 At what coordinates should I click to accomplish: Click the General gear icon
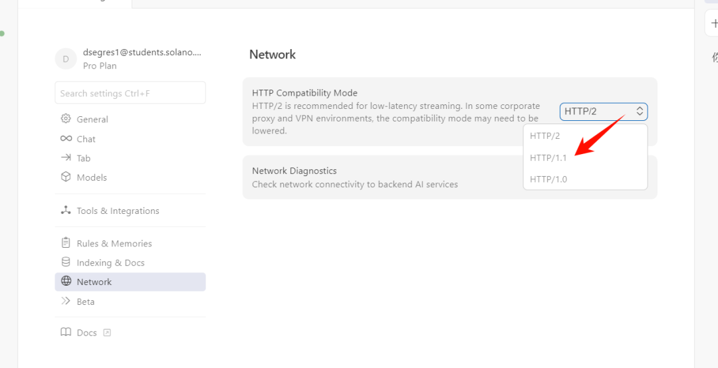coord(66,119)
